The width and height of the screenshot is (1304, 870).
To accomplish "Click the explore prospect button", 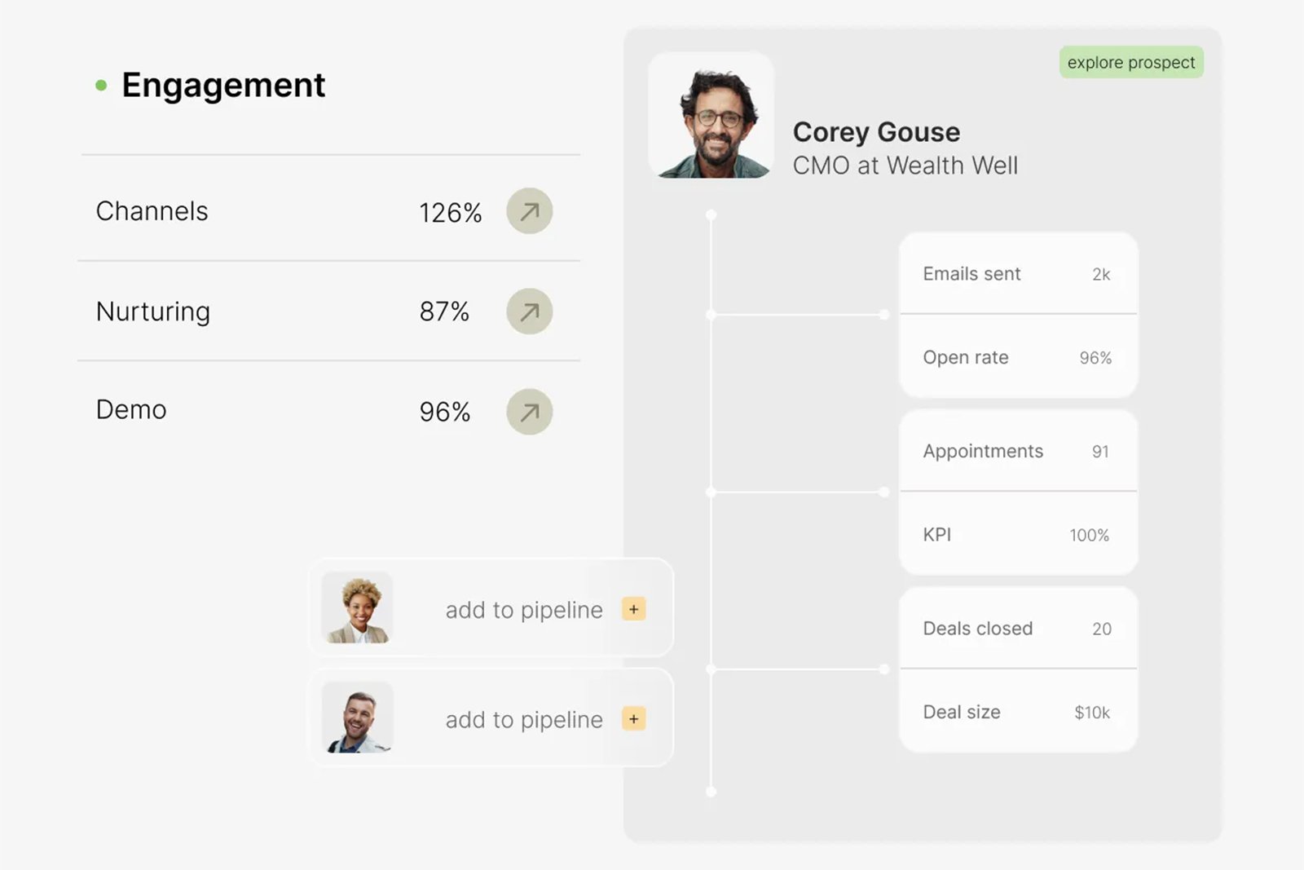I will coord(1131,63).
